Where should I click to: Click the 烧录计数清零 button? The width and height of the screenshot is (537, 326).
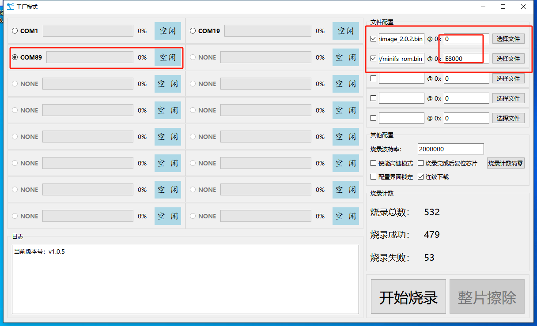[x=506, y=163]
